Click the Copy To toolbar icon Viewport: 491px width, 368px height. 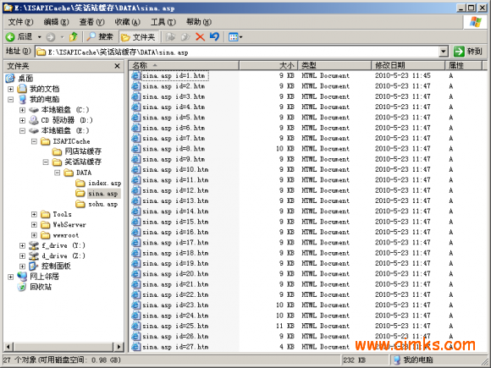click(185, 37)
